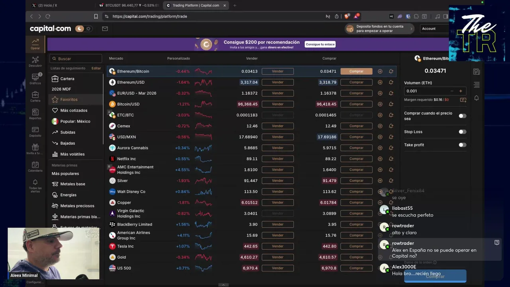Click Comprar for Ethereum/Bitcoin row
The image size is (510, 287).
coord(356,71)
